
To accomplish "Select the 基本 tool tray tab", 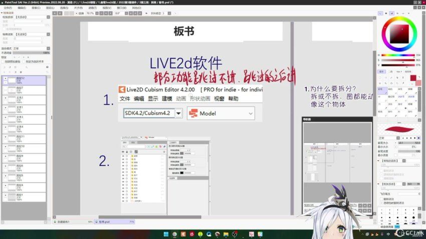I will (x=381, y=71).
